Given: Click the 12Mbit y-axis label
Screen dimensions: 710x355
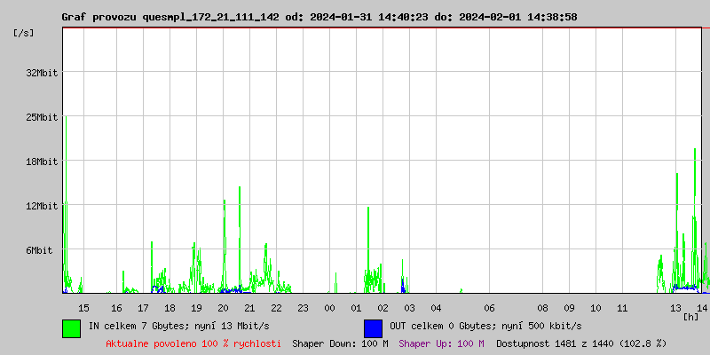Looking at the screenshot, I should (x=42, y=206).
